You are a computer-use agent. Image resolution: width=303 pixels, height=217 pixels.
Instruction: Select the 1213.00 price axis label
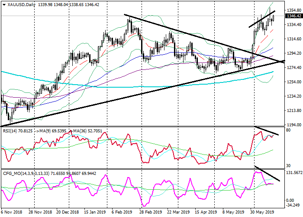[x=293, y=111]
